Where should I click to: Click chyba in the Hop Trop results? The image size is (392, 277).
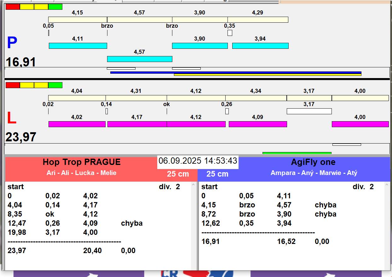click(132, 223)
